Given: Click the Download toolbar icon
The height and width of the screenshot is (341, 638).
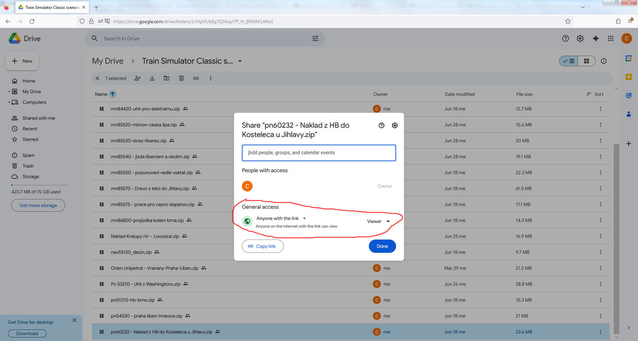Looking at the screenshot, I should (152, 78).
